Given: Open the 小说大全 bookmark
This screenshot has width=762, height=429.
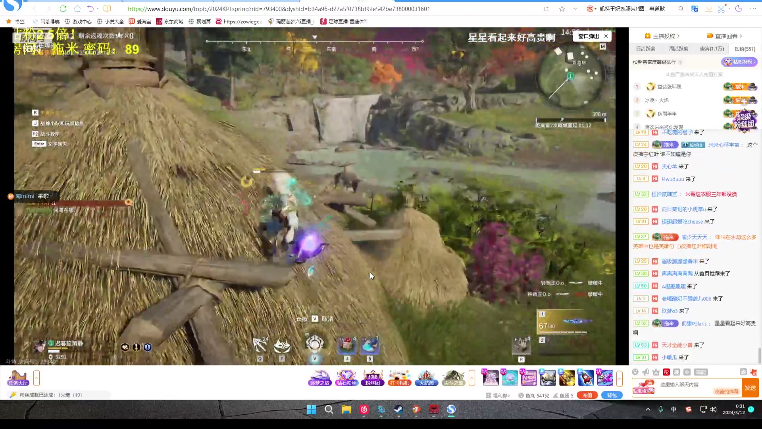Looking at the screenshot, I should pos(110,21).
